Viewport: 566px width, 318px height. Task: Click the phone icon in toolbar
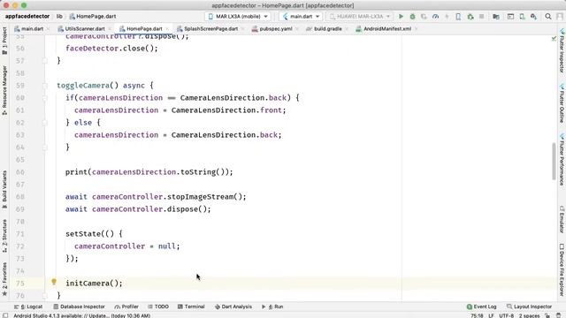coord(458,16)
